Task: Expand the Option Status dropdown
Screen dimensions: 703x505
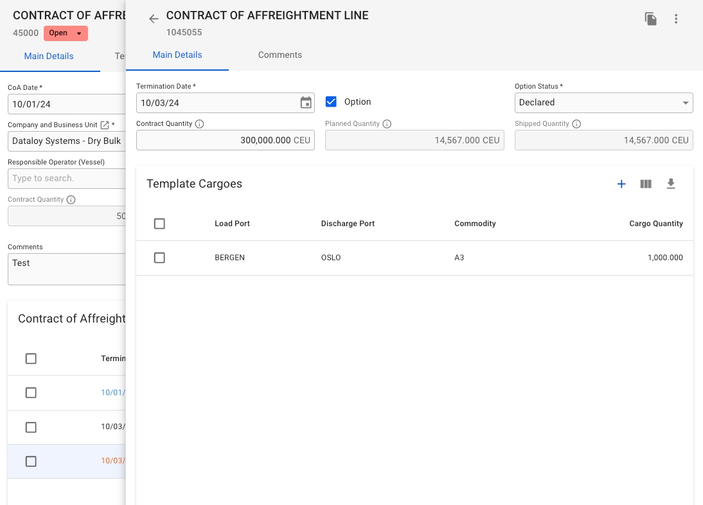Action: click(603, 103)
